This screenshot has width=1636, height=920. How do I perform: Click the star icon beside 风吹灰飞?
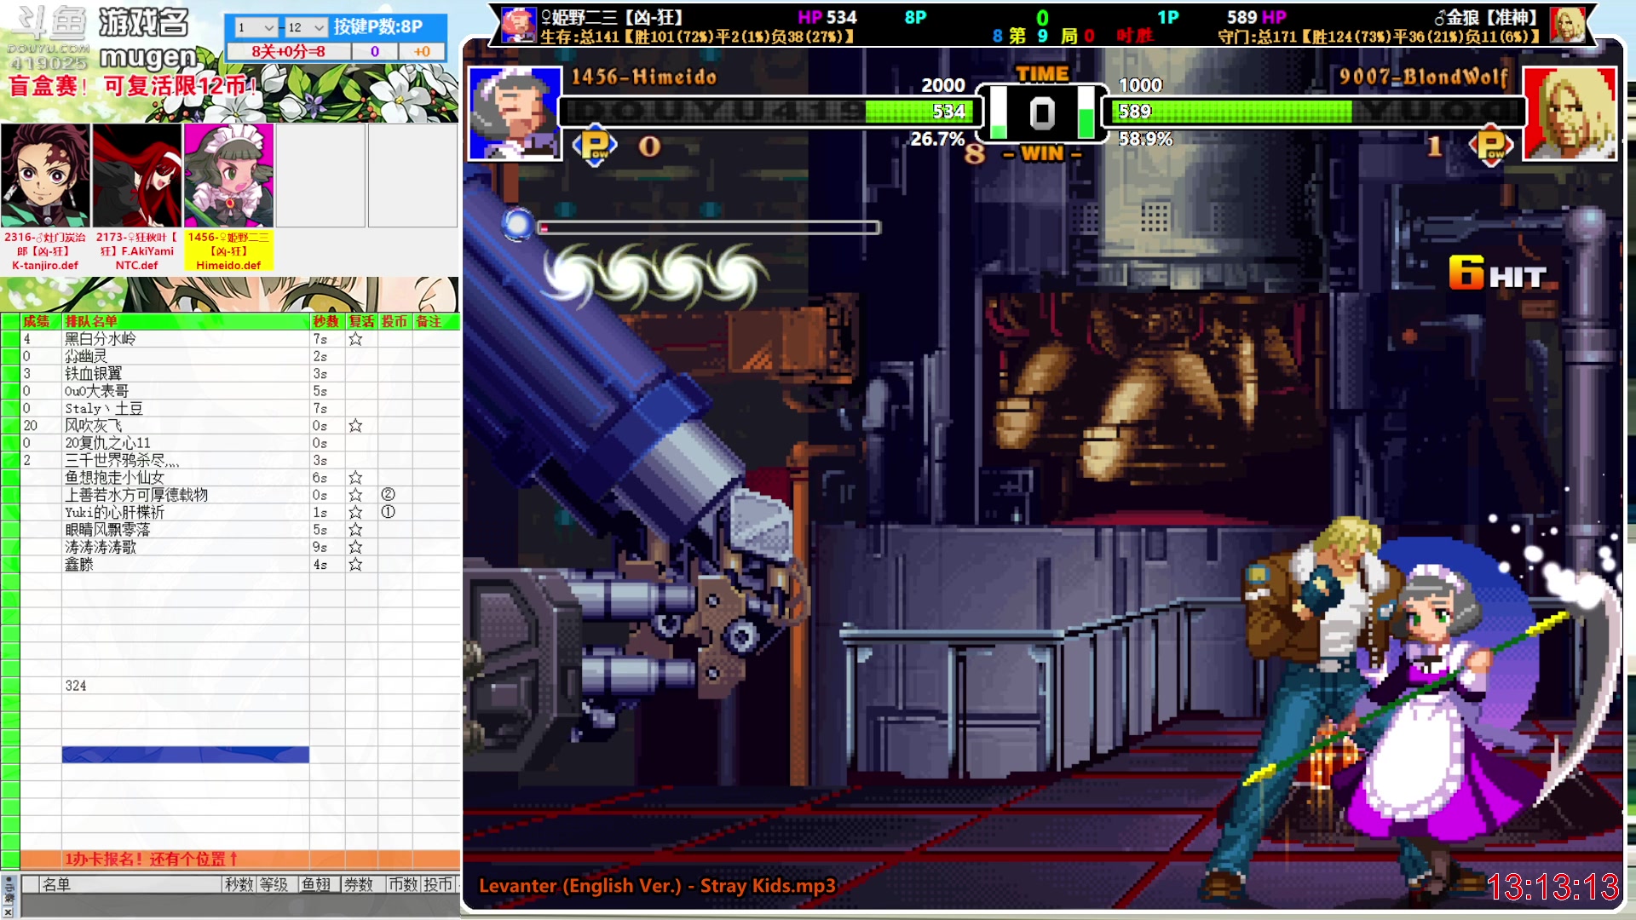pos(355,425)
